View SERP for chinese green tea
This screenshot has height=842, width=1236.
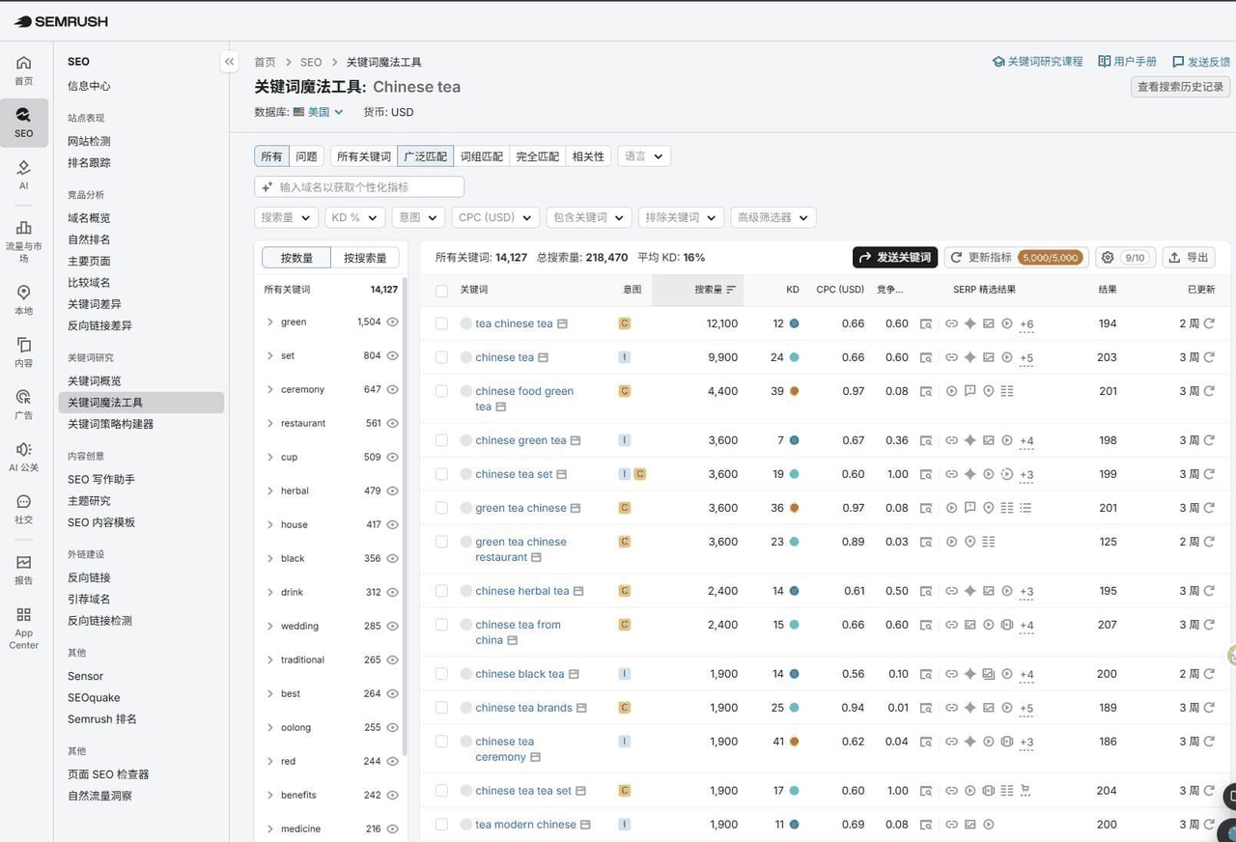point(926,440)
